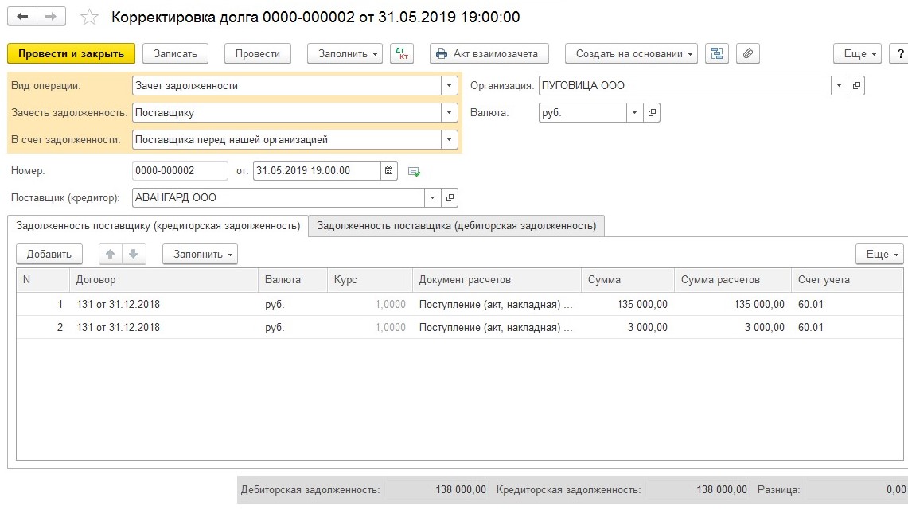Open the ПУГОВИЦА ООО organization card
The height and width of the screenshot is (510, 908).
coord(857,86)
